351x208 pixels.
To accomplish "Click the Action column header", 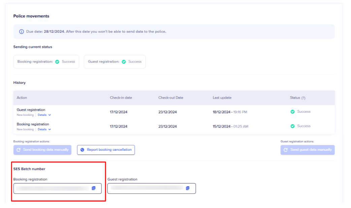I will (22, 98).
